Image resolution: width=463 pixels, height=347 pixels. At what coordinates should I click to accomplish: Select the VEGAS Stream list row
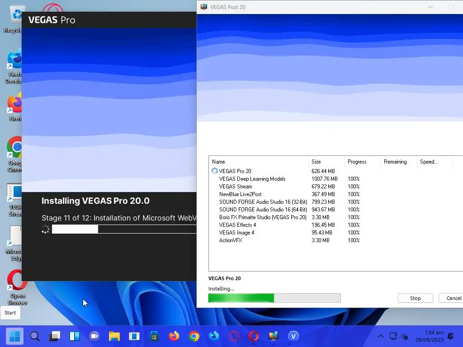pos(336,187)
